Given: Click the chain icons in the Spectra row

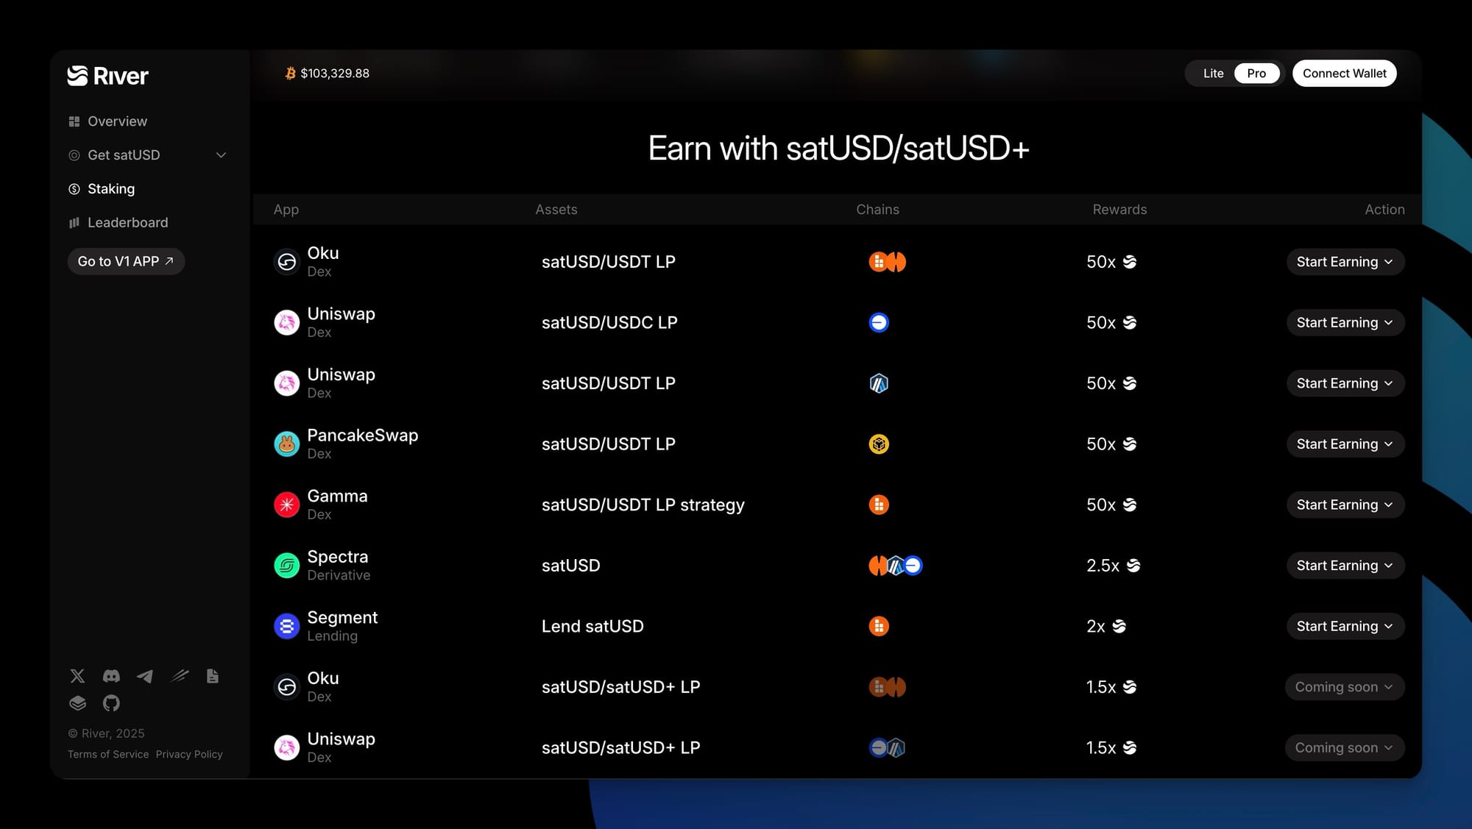Looking at the screenshot, I should click(x=896, y=565).
